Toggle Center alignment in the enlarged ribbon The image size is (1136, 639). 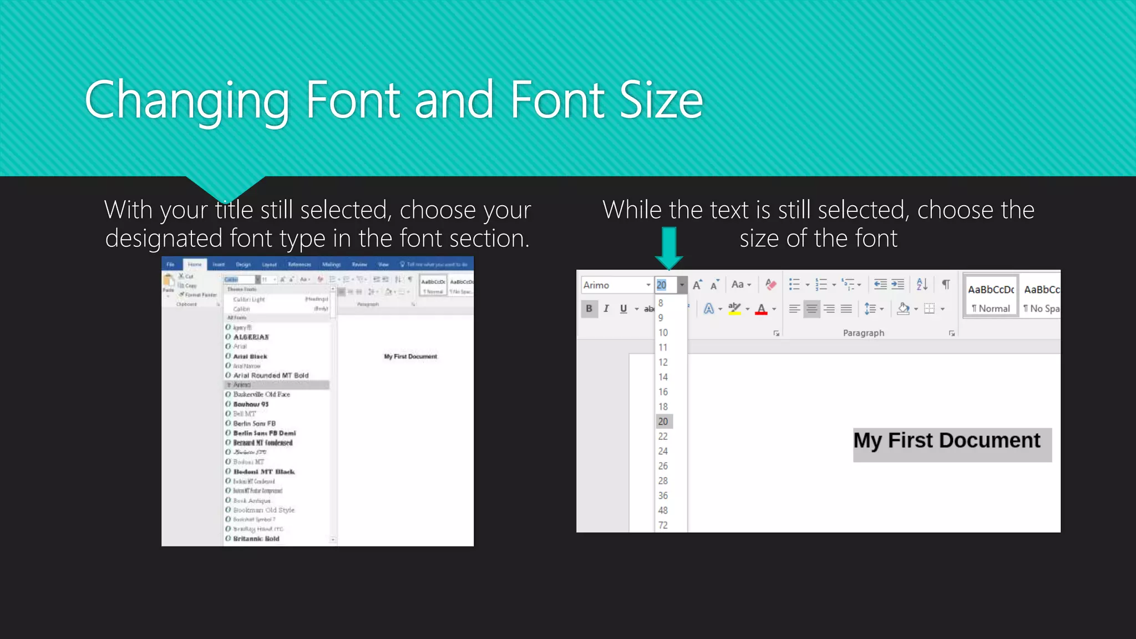click(x=812, y=309)
